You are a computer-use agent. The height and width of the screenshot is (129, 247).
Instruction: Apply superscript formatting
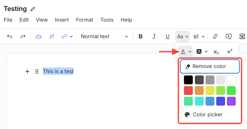pyautogui.click(x=230, y=51)
